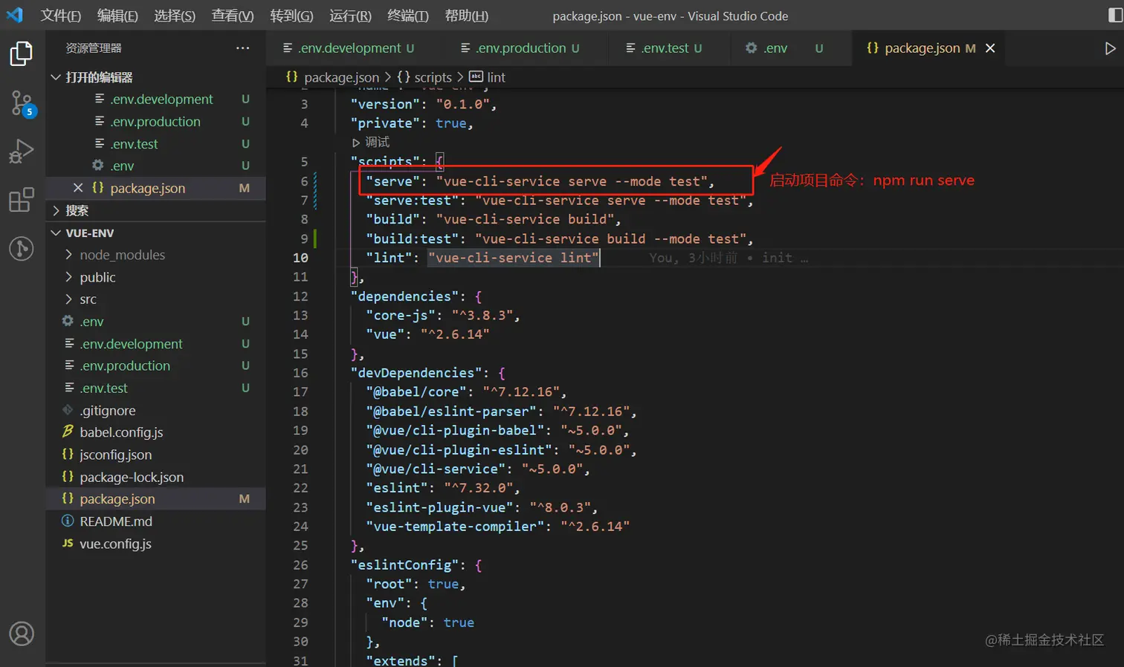Click package.json in the breadcrumb path
The width and height of the screenshot is (1124, 667).
(x=341, y=77)
